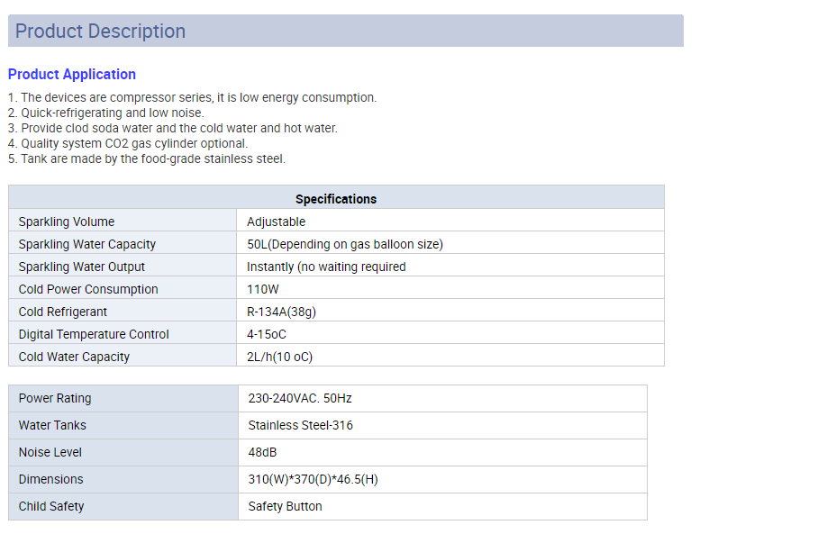
Task: Select the R-134A(38g) value
Action: (x=281, y=312)
